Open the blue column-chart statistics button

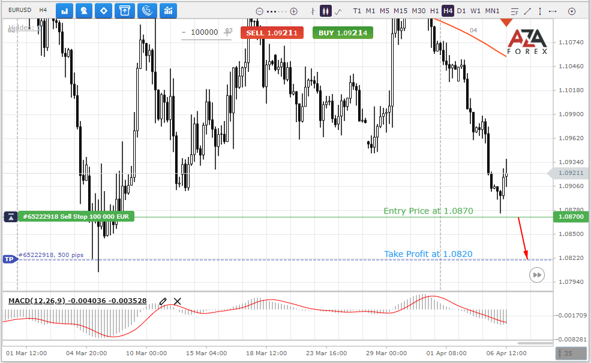169,11
